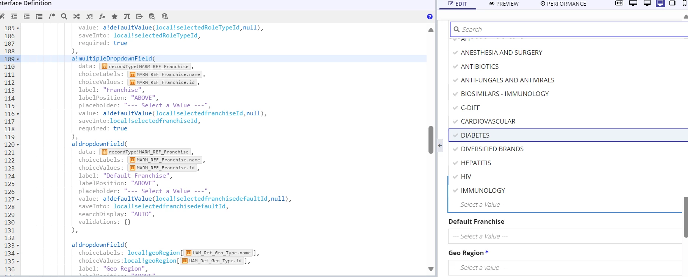Open the database query icon
Image resolution: width=688 pixels, height=277 pixels.
coord(152,16)
